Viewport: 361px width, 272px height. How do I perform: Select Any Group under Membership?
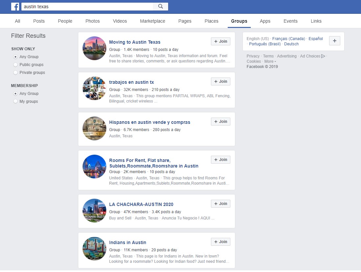pos(15,94)
